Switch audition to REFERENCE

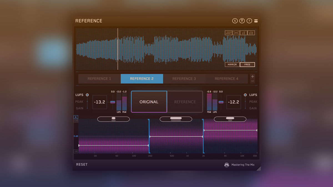(x=185, y=102)
